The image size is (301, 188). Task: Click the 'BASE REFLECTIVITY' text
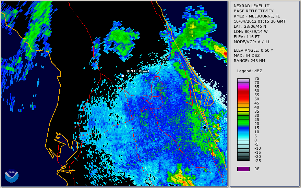click(x=254, y=11)
